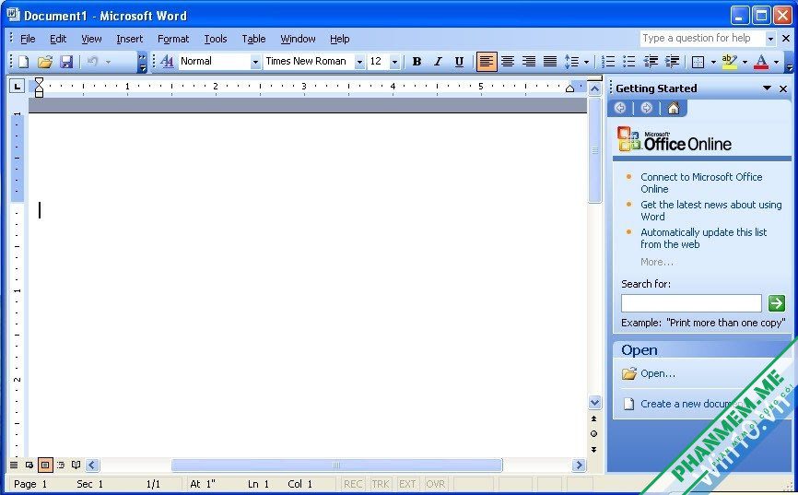Click the Outside Border icon
Viewport: 798px width, 495px height.
698,62
